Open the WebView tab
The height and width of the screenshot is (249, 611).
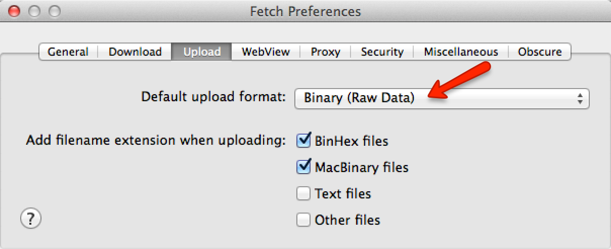pos(266,52)
